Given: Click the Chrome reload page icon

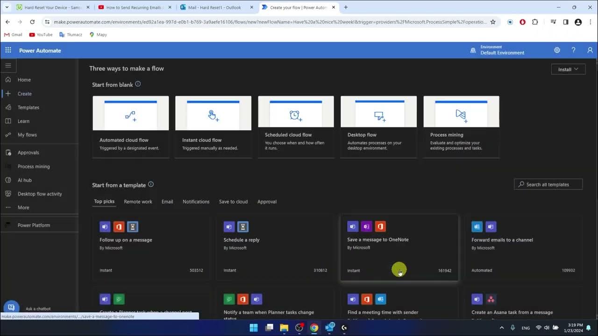Looking at the screenshot, I should 32,22.
